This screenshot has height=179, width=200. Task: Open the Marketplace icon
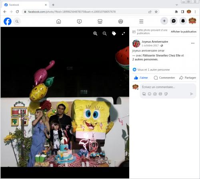tap(100, 21)
